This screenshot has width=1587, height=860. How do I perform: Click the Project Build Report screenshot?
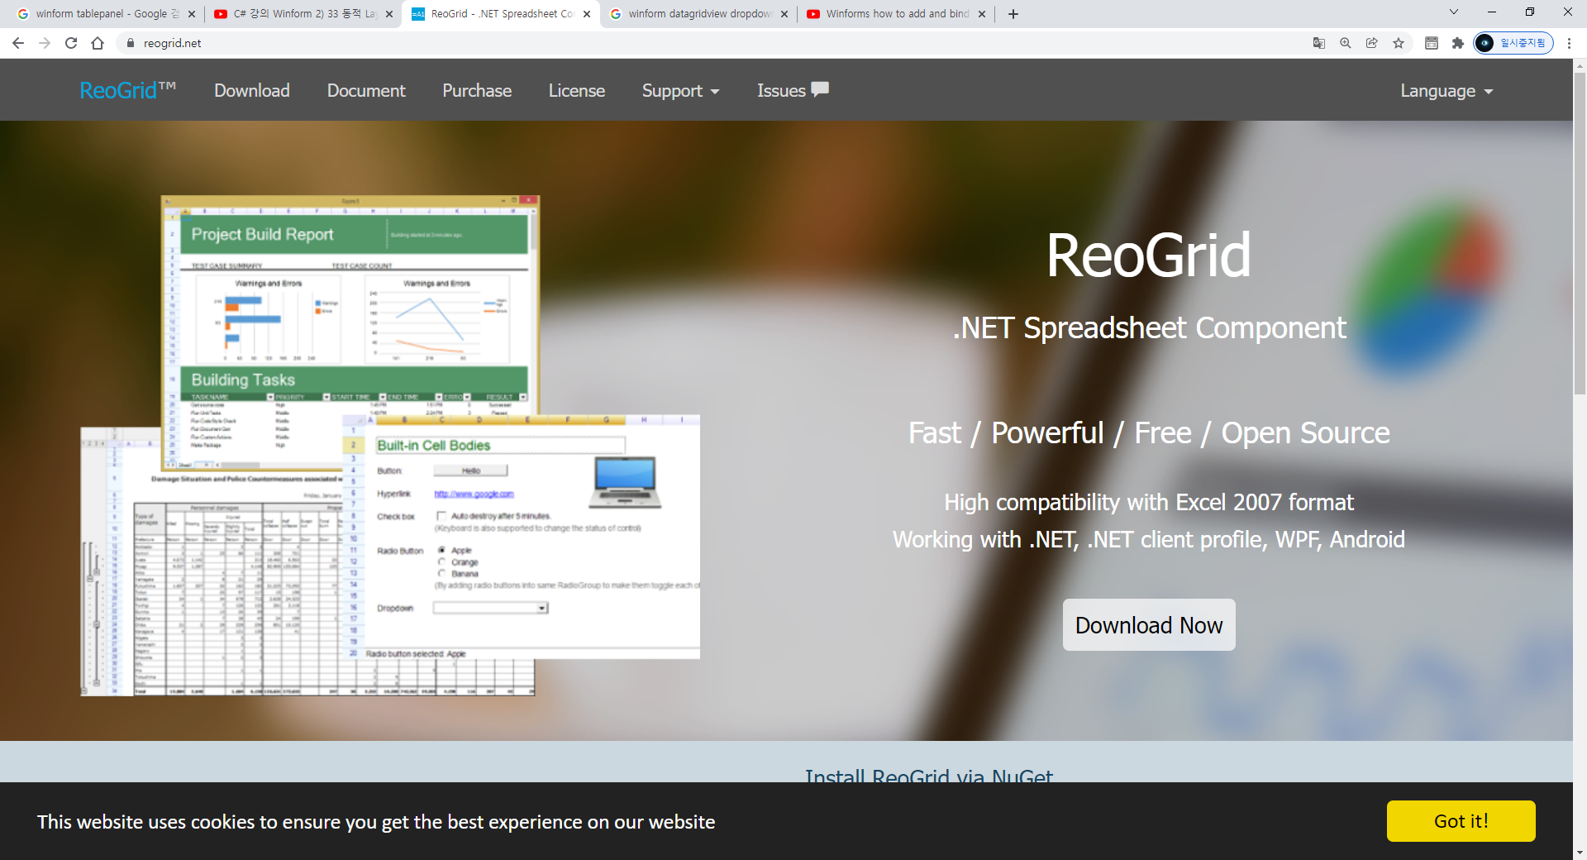[350, 306]
